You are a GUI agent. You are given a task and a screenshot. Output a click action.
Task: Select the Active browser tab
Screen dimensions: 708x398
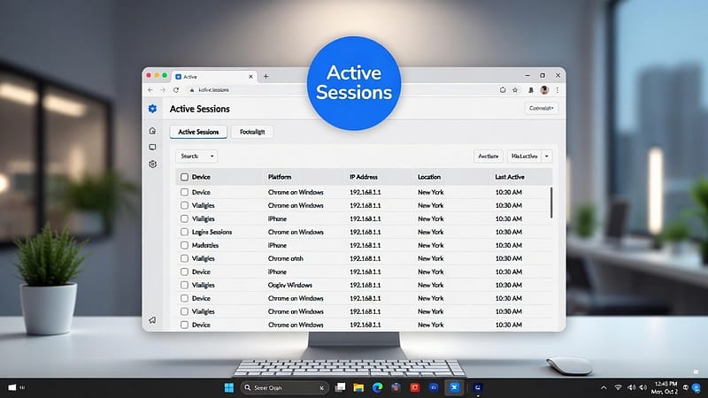click(214, 77)
